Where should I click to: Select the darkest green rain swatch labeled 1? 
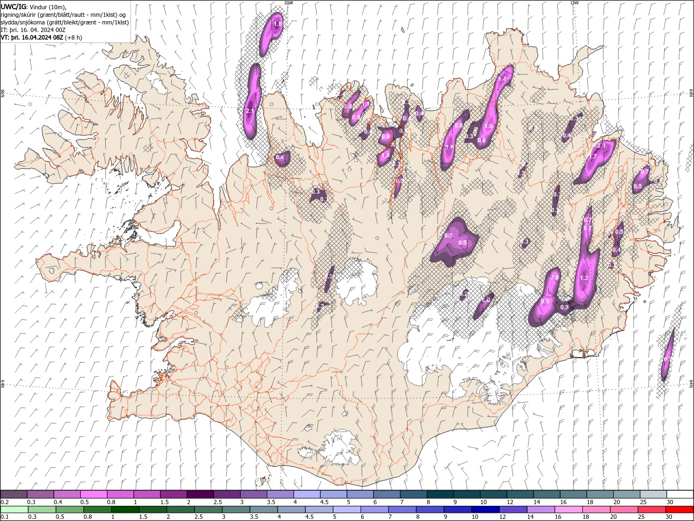click(x=125, y=510)
